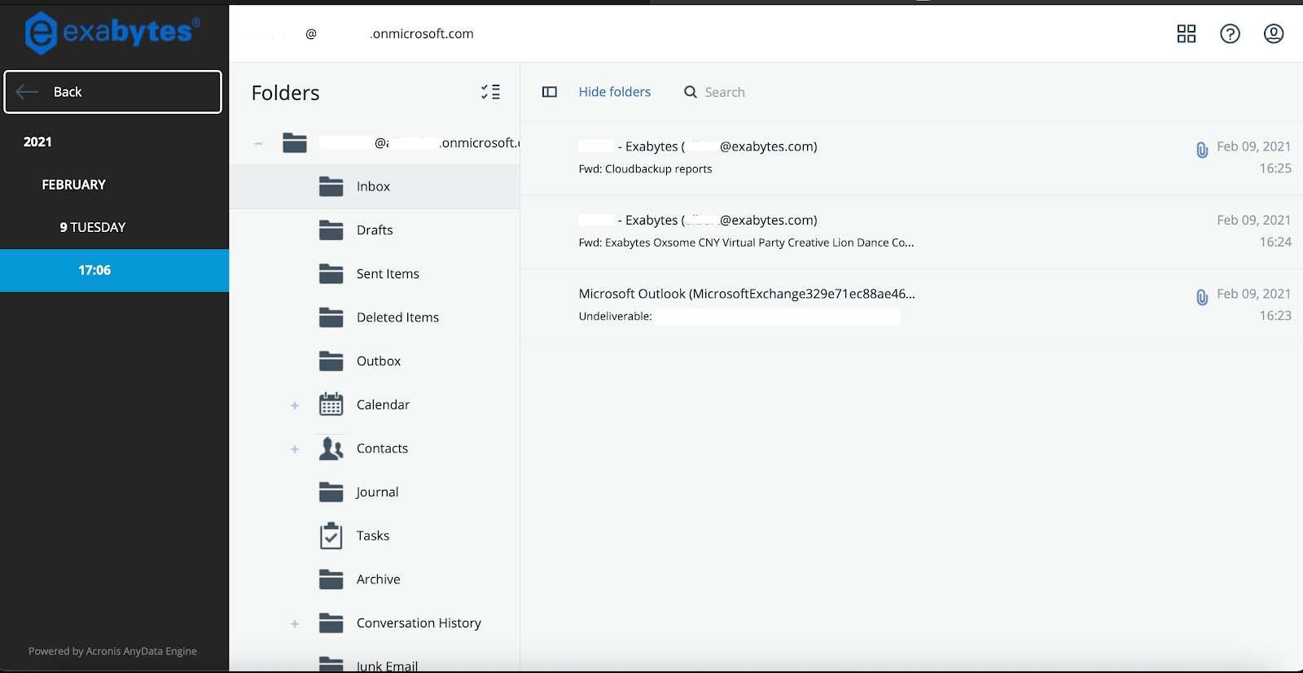Image resolution: width=1303 pixels, height=673 pixels.
Task: Click the Calendar icon
Action: point(331,404)
